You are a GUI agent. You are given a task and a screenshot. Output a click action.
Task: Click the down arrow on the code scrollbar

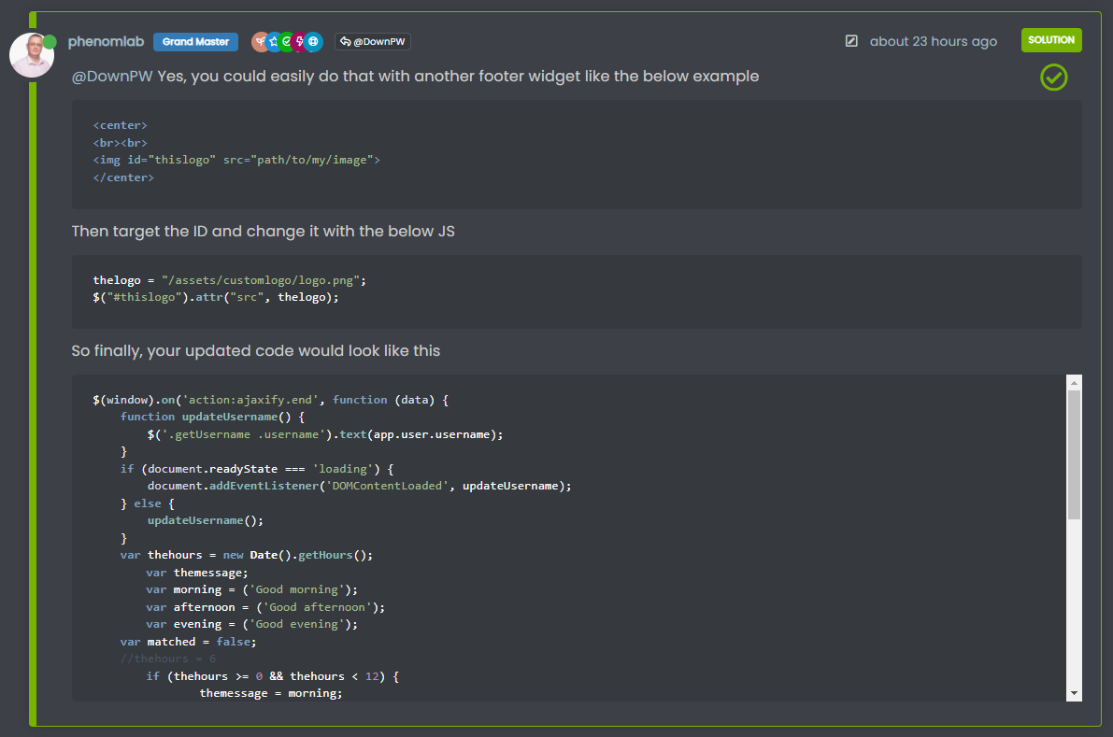tap(1073, 694)
